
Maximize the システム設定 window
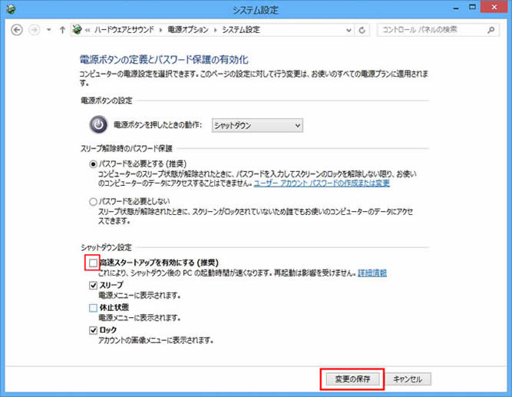point(472,7)
